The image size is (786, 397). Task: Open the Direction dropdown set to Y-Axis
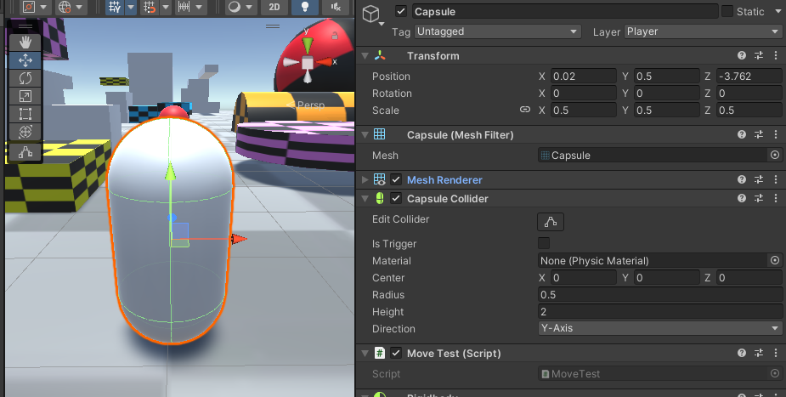point(660,328)
